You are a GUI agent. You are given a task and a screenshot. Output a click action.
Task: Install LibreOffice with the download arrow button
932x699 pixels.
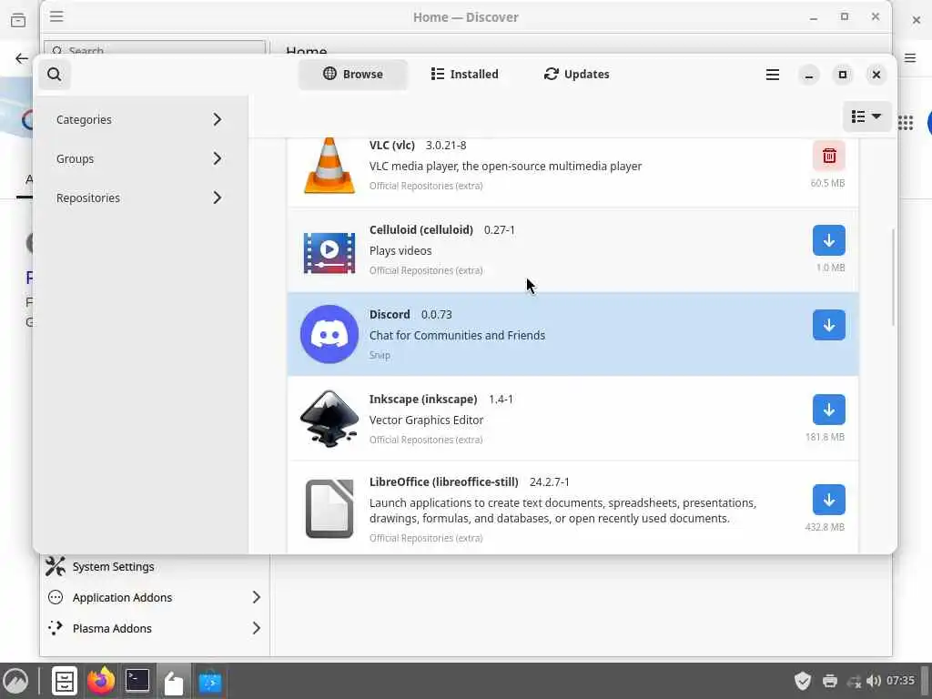(x=828, y=500)
